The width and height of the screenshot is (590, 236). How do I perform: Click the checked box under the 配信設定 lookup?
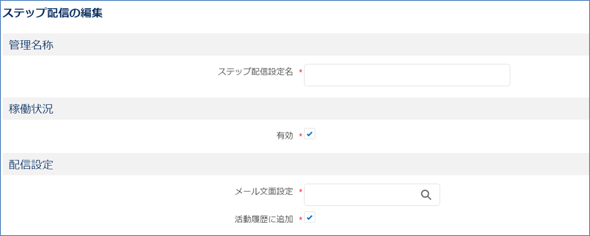coord(310,217)
